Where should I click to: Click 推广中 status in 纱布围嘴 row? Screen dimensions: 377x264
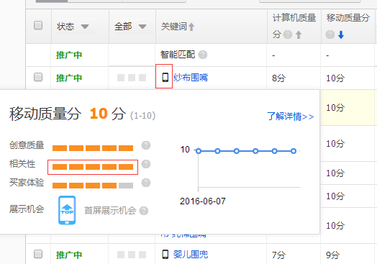tap(69, 78)
